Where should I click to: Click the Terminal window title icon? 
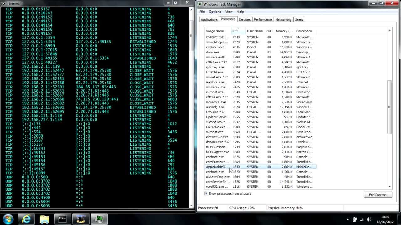point(3,3)
